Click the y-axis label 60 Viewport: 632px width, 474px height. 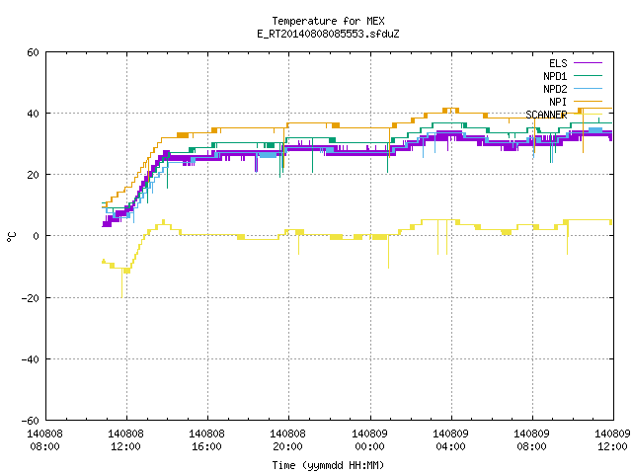[x=33, y=52]
